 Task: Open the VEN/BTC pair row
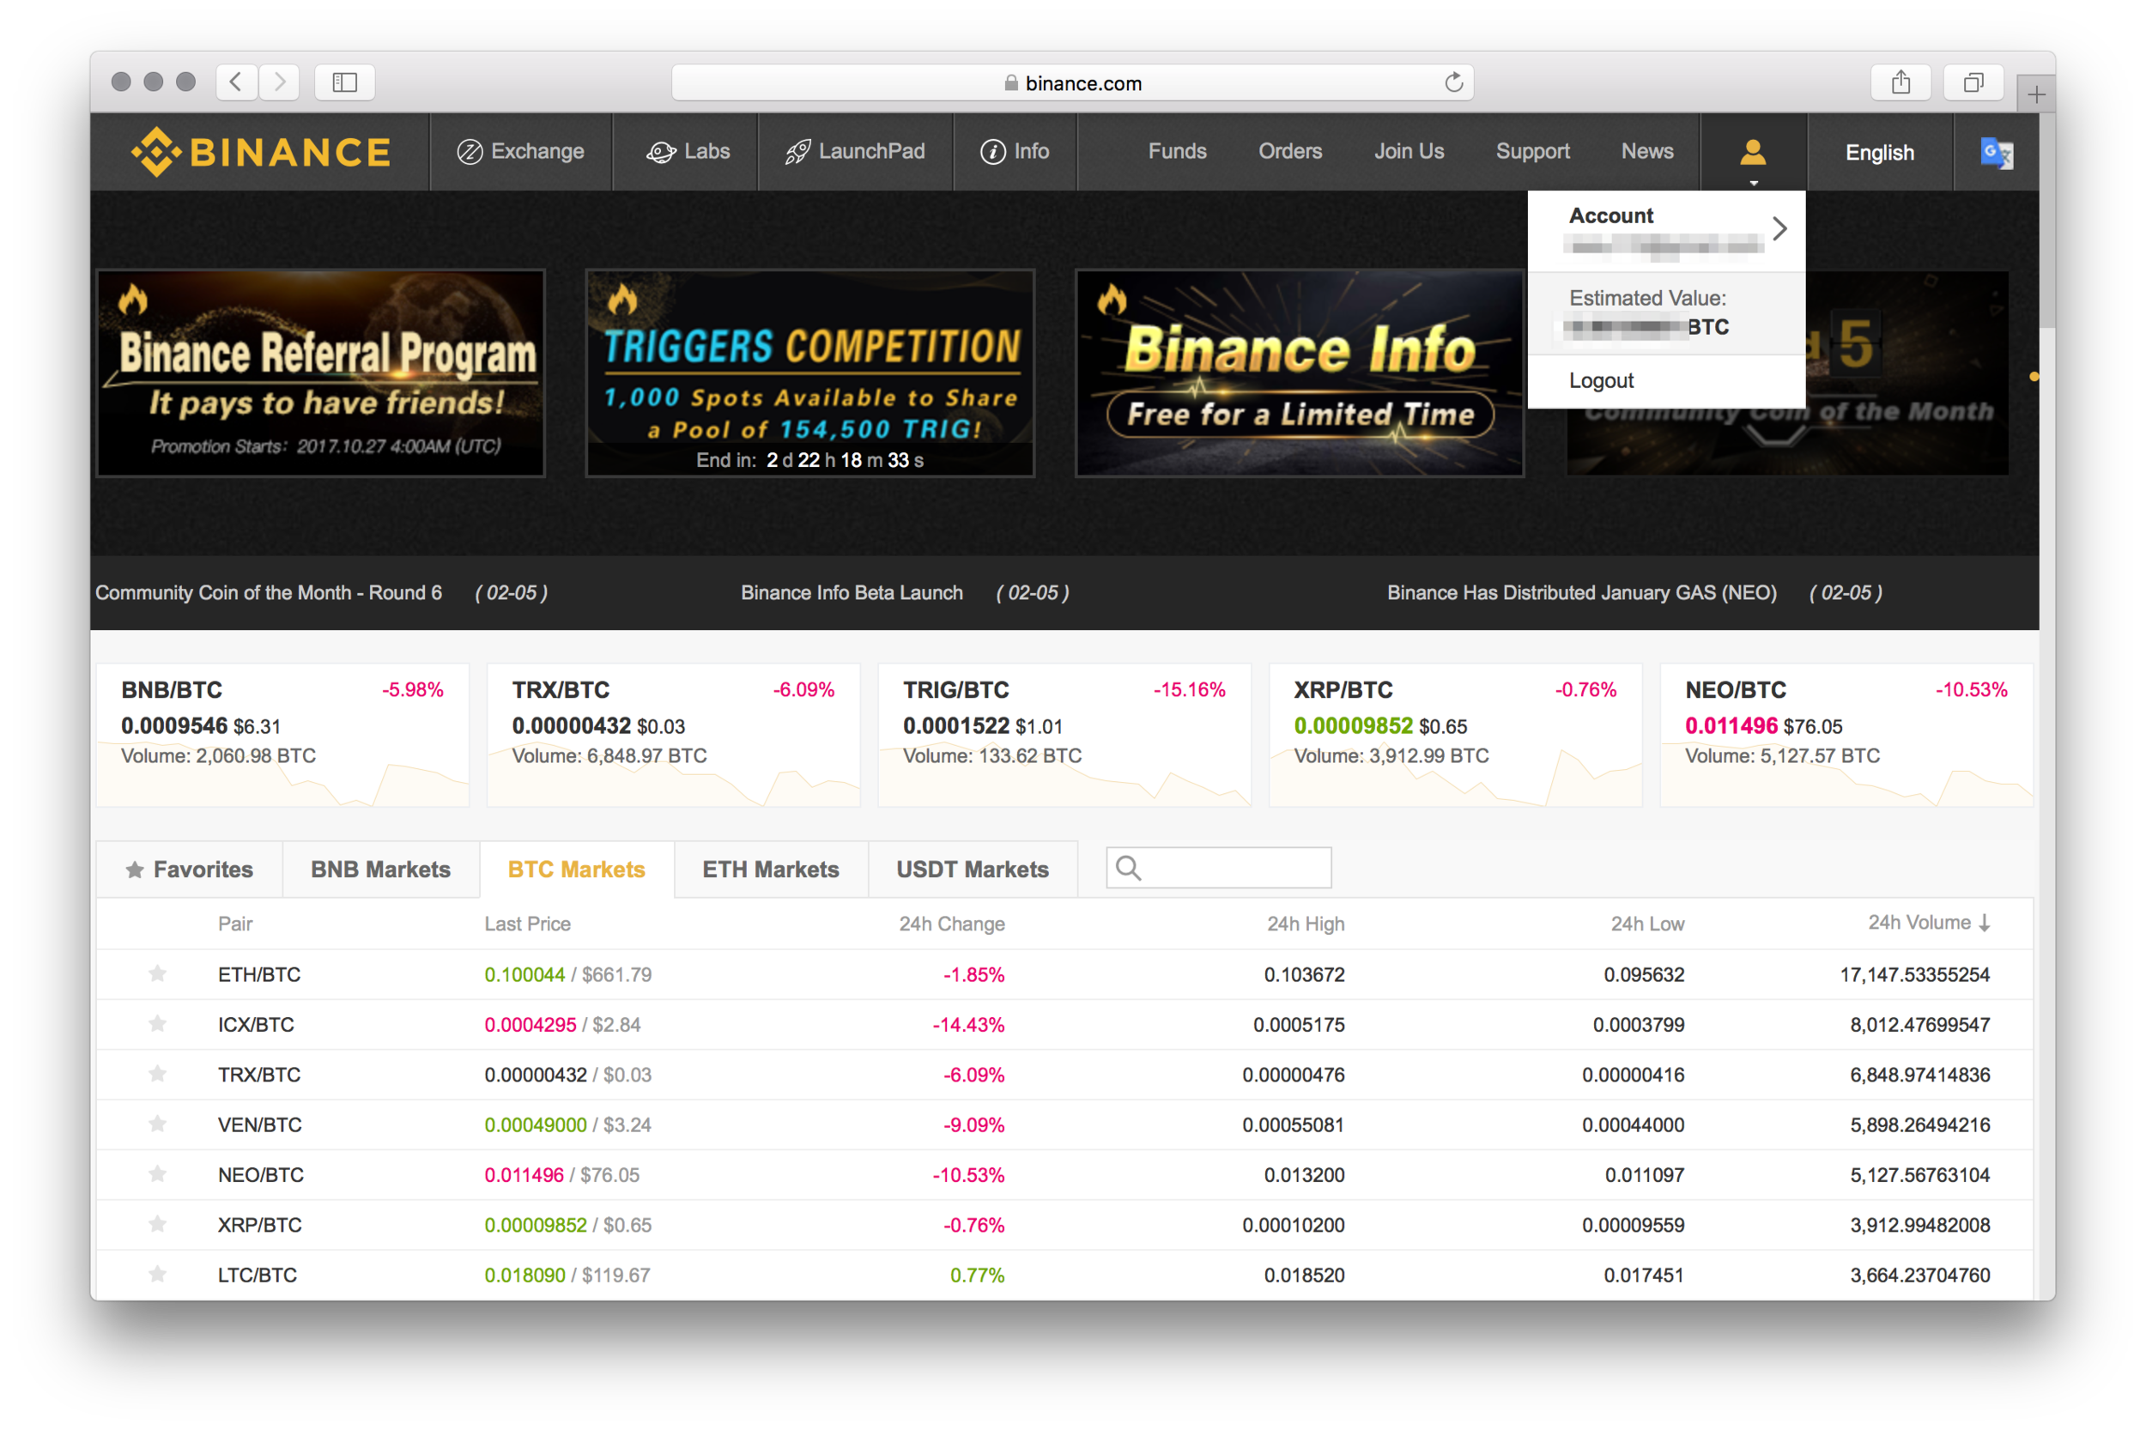coord(1064,1124)
